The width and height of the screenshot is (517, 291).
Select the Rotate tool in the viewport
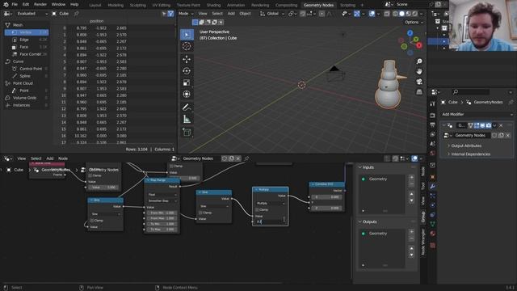pos(187,71)
